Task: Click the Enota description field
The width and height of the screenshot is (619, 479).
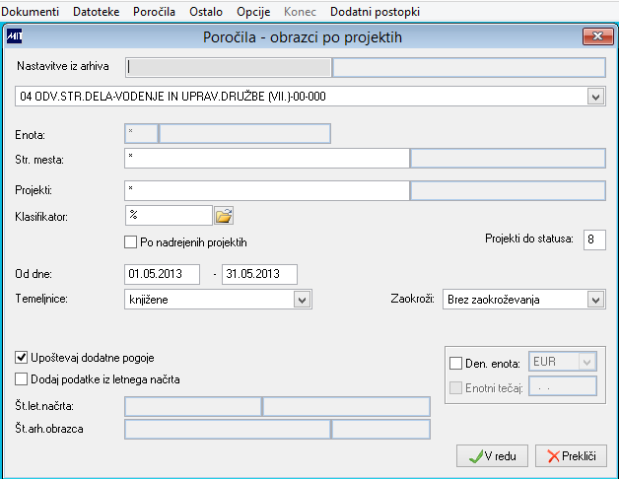Action: click(x=244, y=133)
